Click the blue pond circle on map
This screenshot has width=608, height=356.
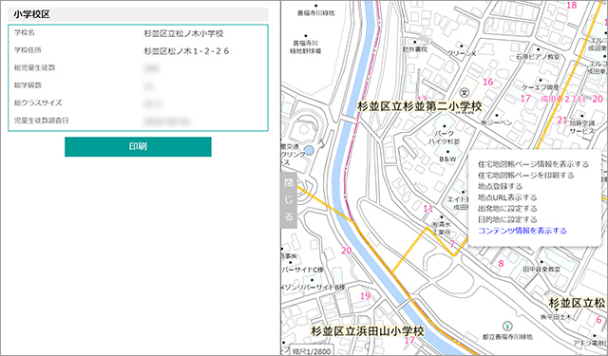309,150
